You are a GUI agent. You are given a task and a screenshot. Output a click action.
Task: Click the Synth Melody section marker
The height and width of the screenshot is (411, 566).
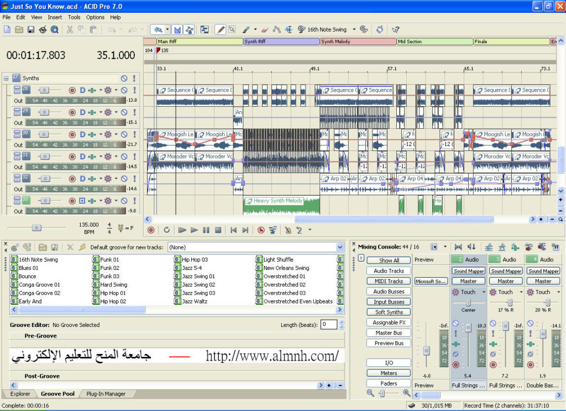point(358,41)
